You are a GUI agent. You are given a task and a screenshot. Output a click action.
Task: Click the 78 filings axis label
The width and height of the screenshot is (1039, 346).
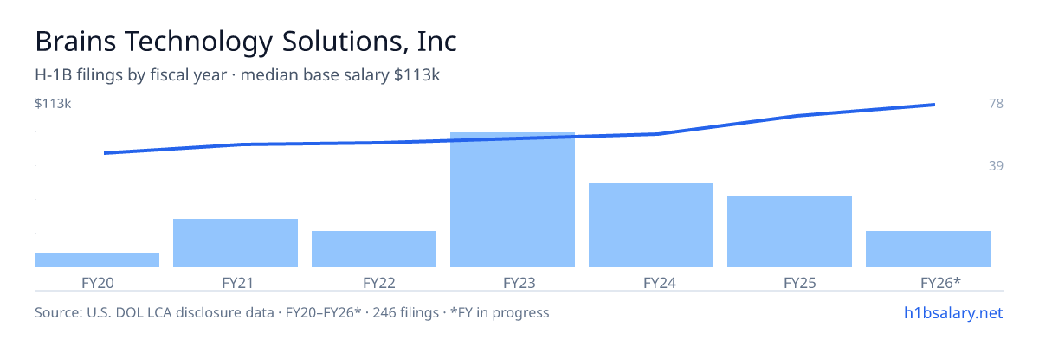pyautogui.click(x=996, y=104)
